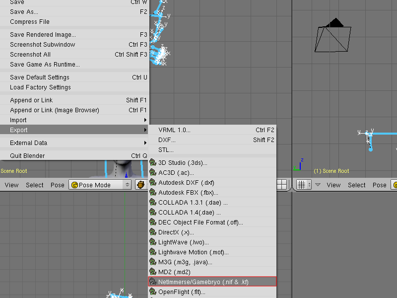Viewport: 397px width, 298px height.
Task: Choose Save As... from the File menu
Action: point(74,11)
